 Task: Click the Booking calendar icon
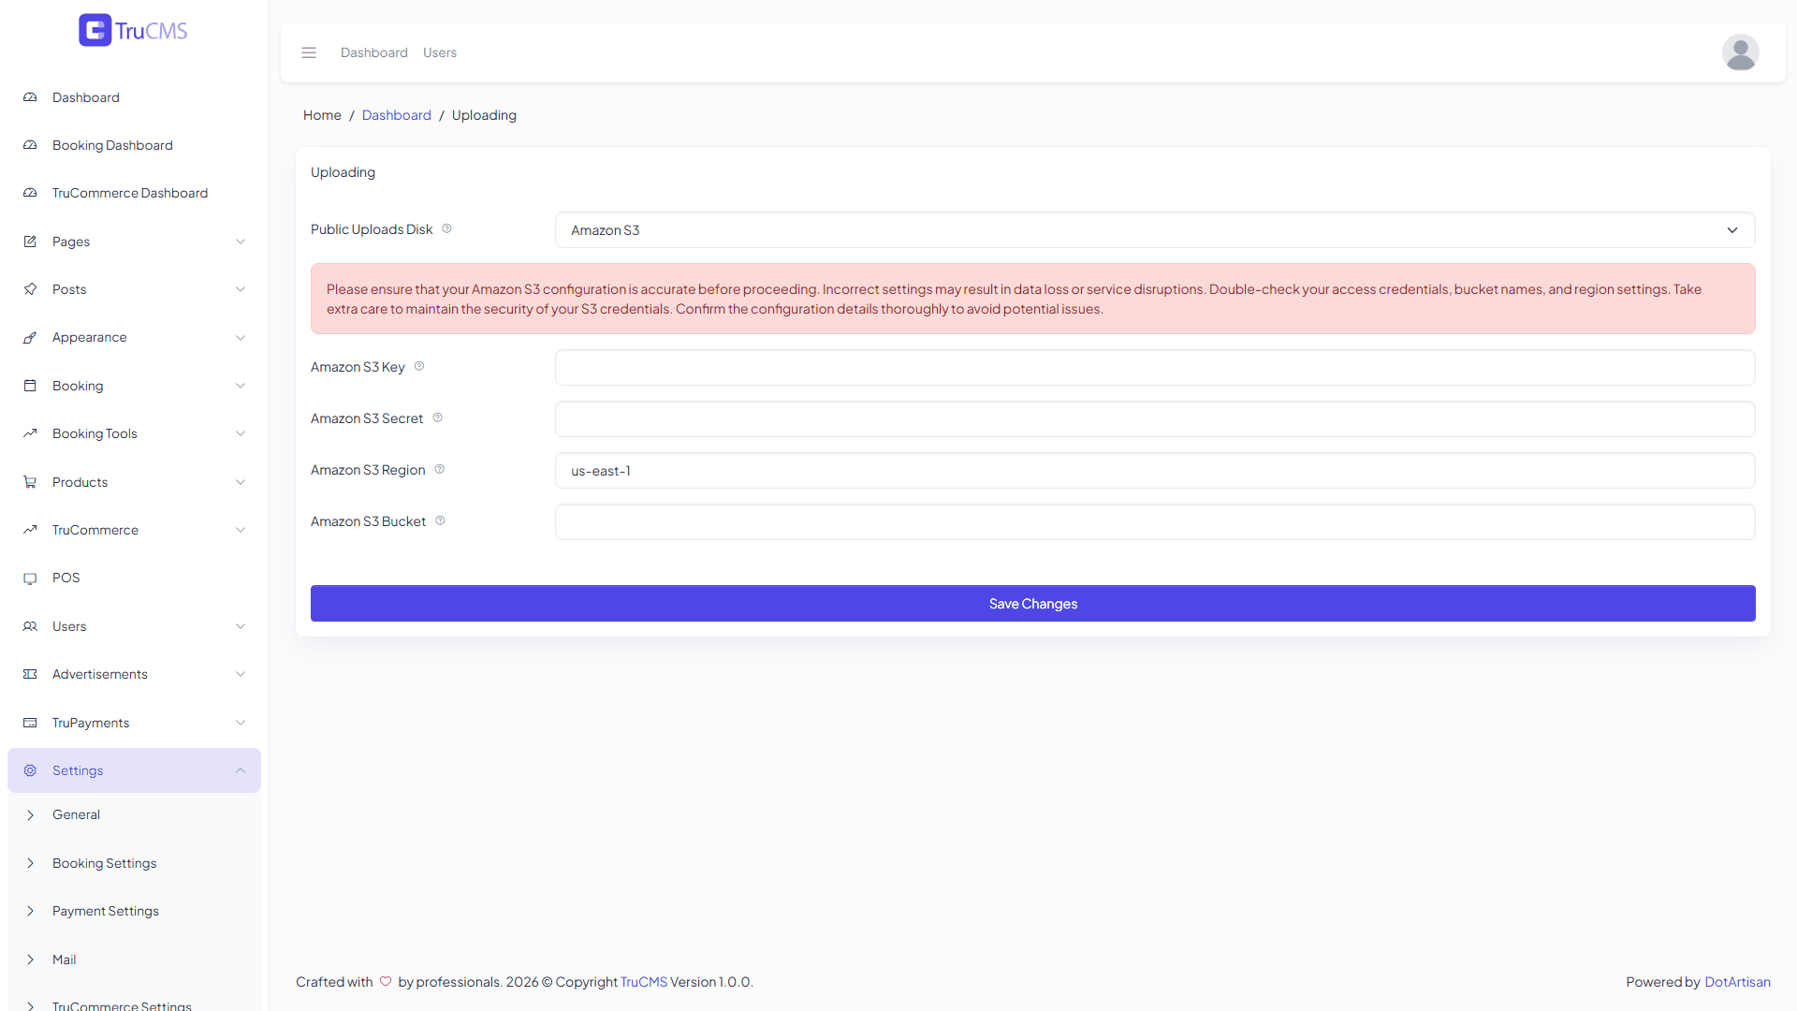click(x=30, y=386)
